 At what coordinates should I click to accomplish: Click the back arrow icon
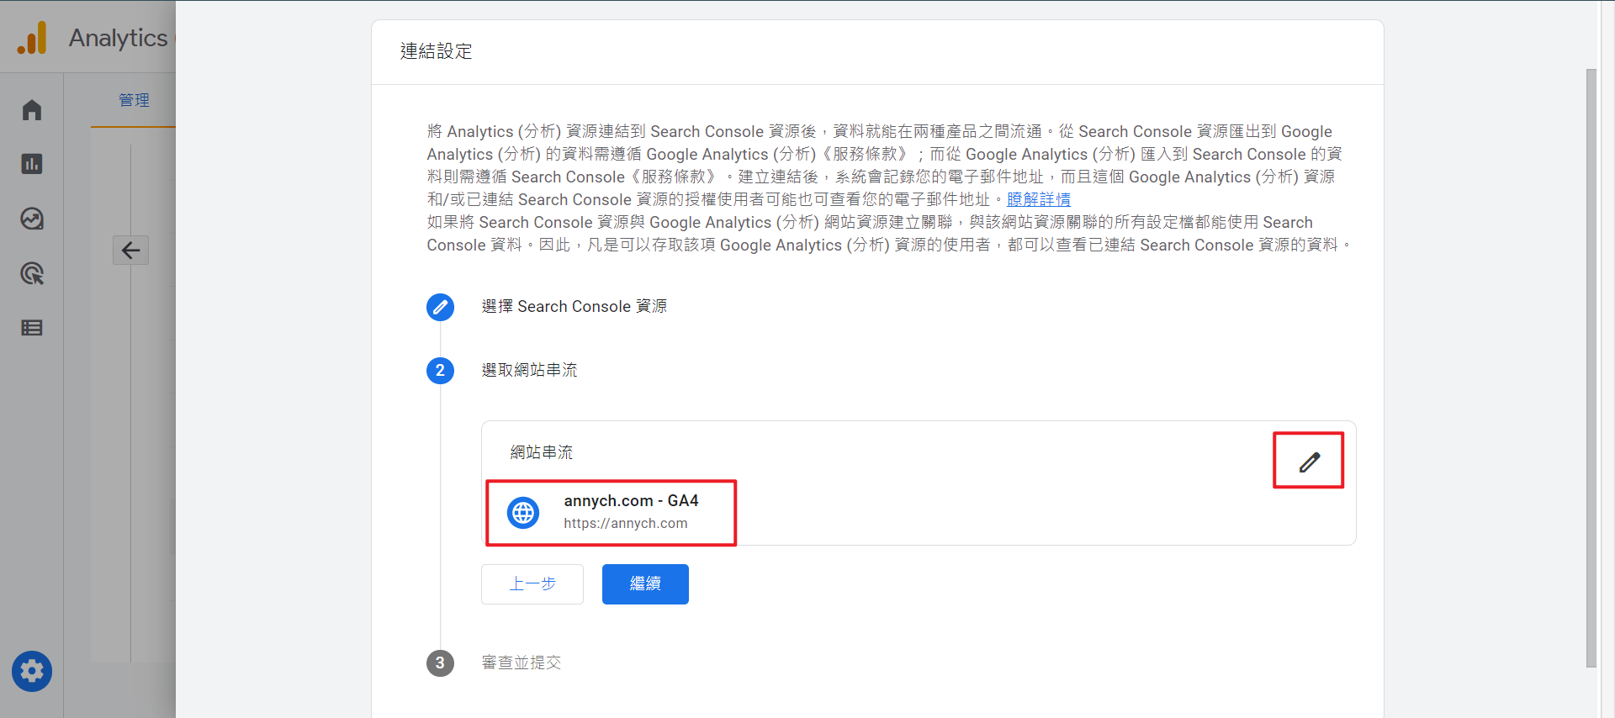coord(131,250)
